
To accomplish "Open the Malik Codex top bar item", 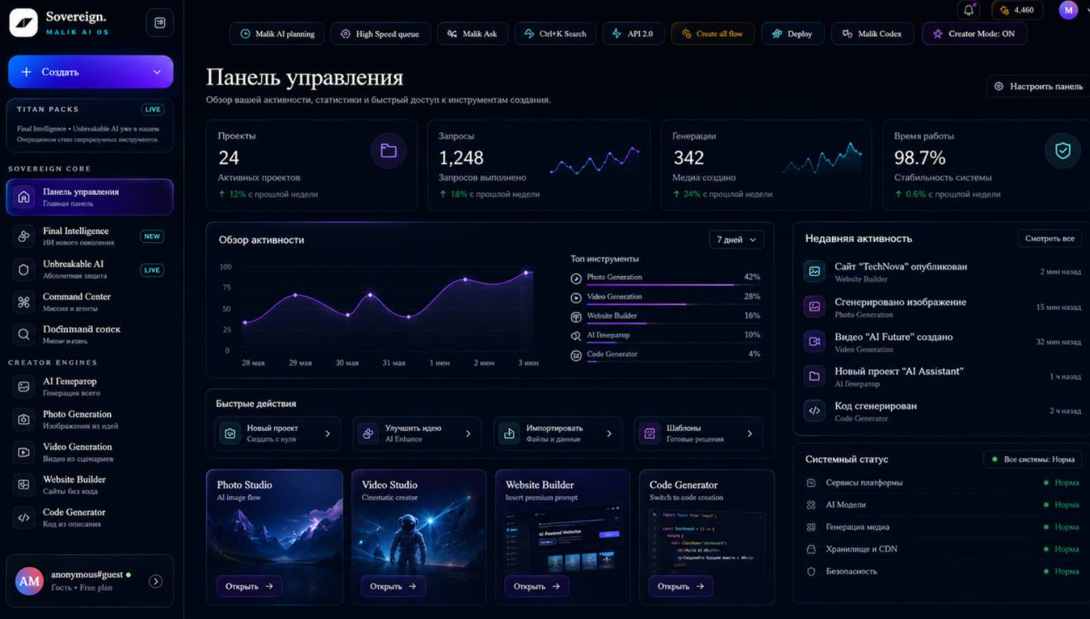I will (872, 34).
